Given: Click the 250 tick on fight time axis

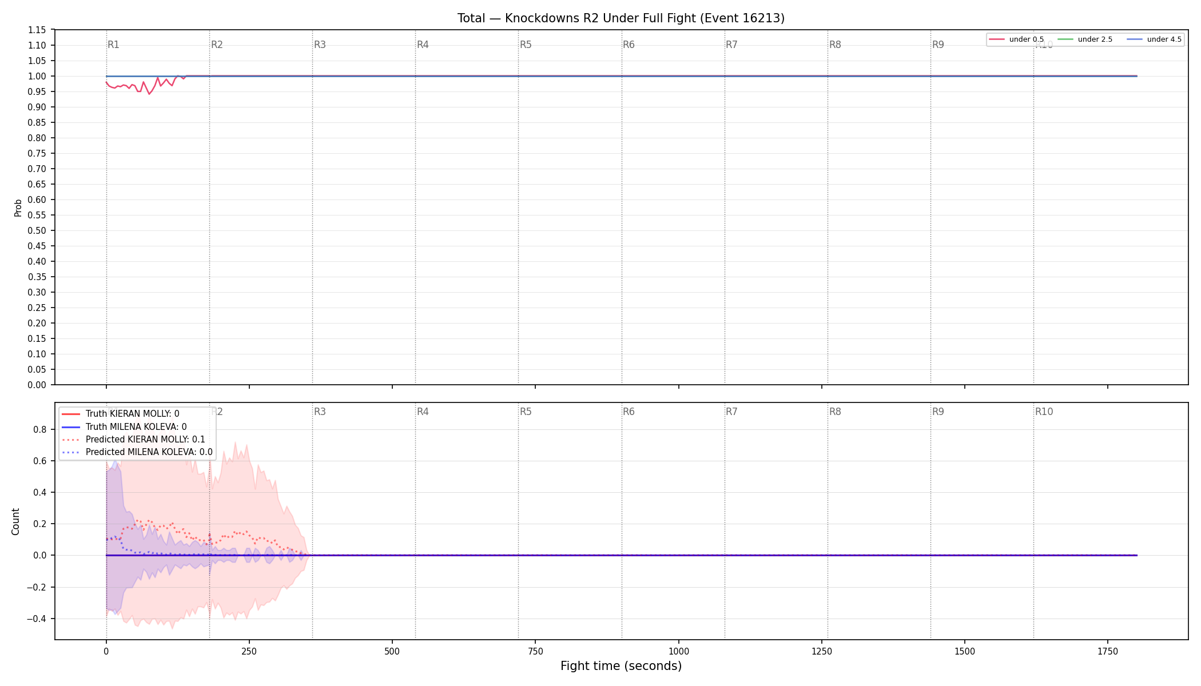Looking at the screenshot, I should coord(249,651).
